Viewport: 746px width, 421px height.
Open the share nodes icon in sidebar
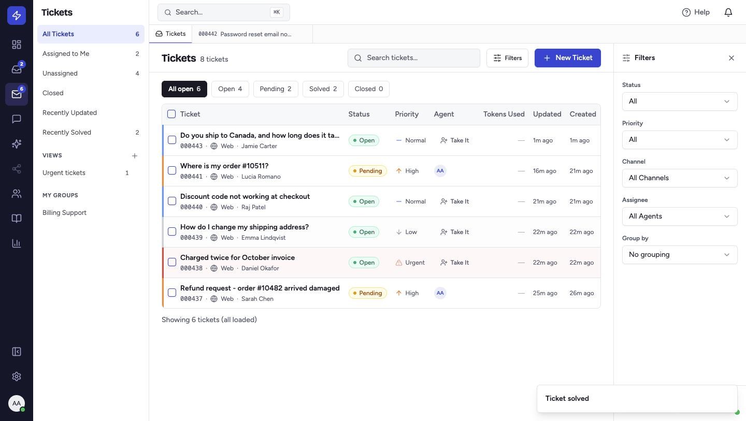17,169
